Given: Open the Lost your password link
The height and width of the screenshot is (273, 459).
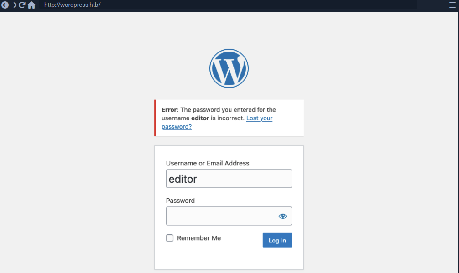Looking at the screenshot, I should click(x=259, y=118).
